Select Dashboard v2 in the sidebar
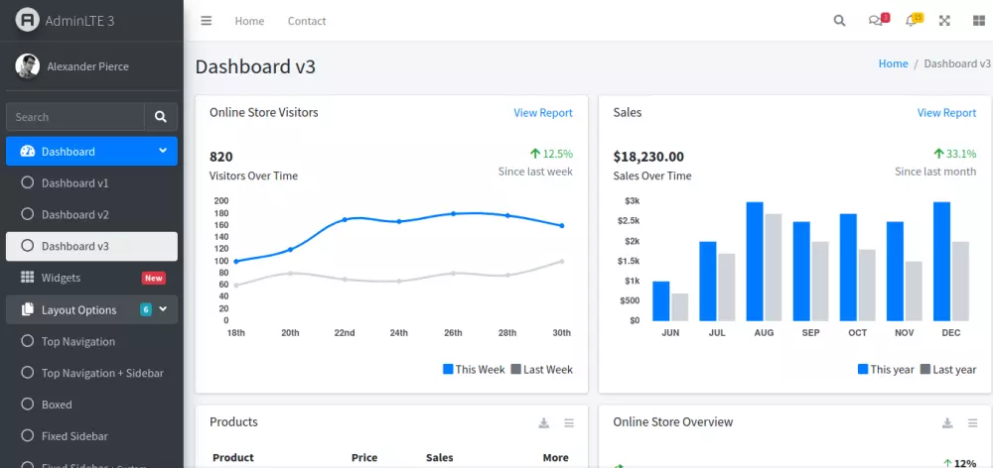This screenshot has height=468, width=993. pos(75,215)
